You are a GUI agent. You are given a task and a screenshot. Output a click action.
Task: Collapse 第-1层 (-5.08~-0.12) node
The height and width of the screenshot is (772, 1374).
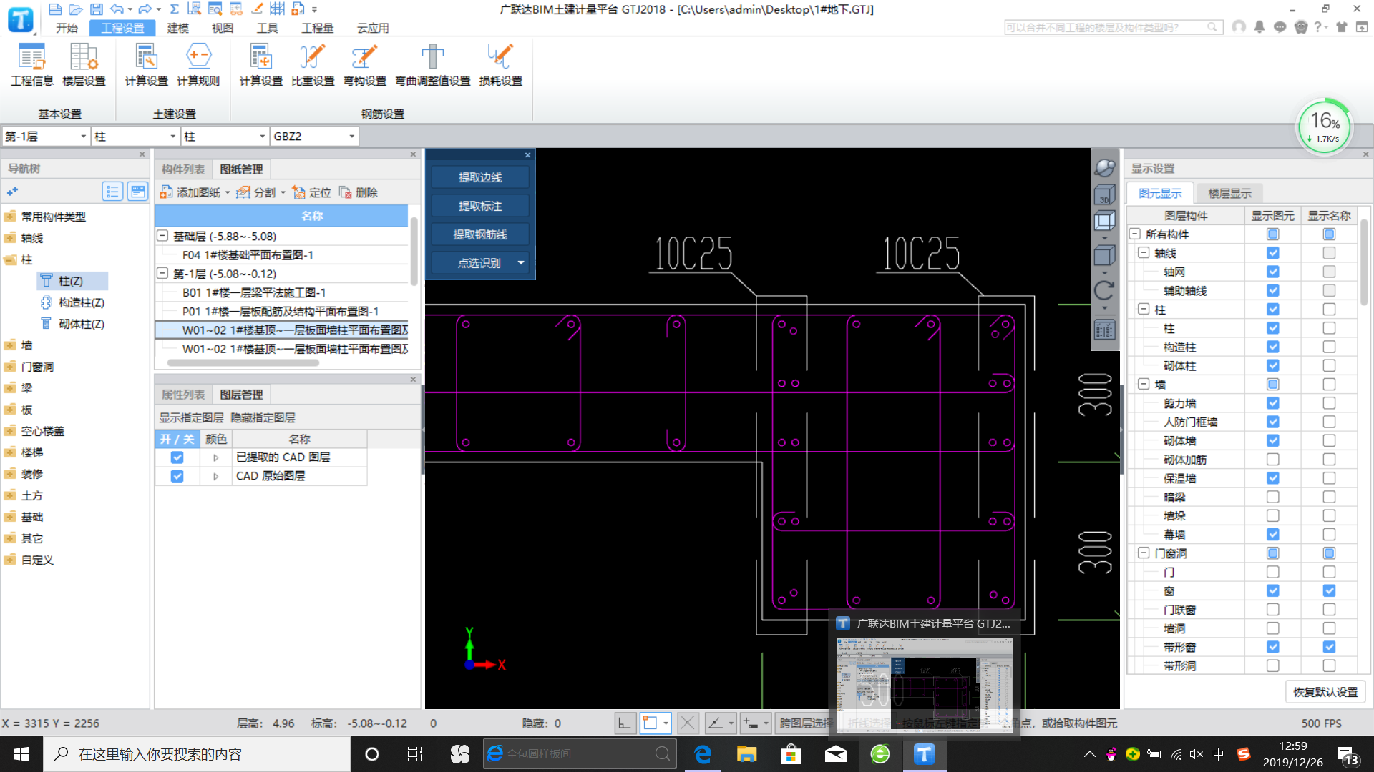[162, 273]
